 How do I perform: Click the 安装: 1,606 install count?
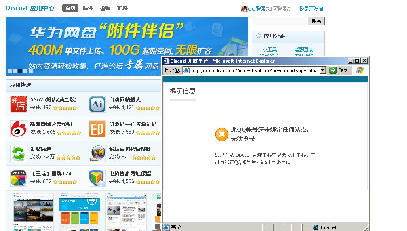(42, 132)
